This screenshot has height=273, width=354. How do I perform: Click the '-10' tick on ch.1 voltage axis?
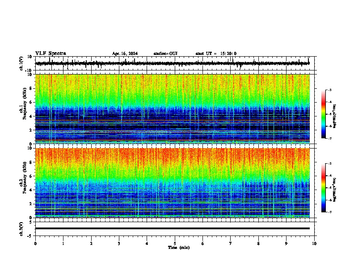(29, 70)
